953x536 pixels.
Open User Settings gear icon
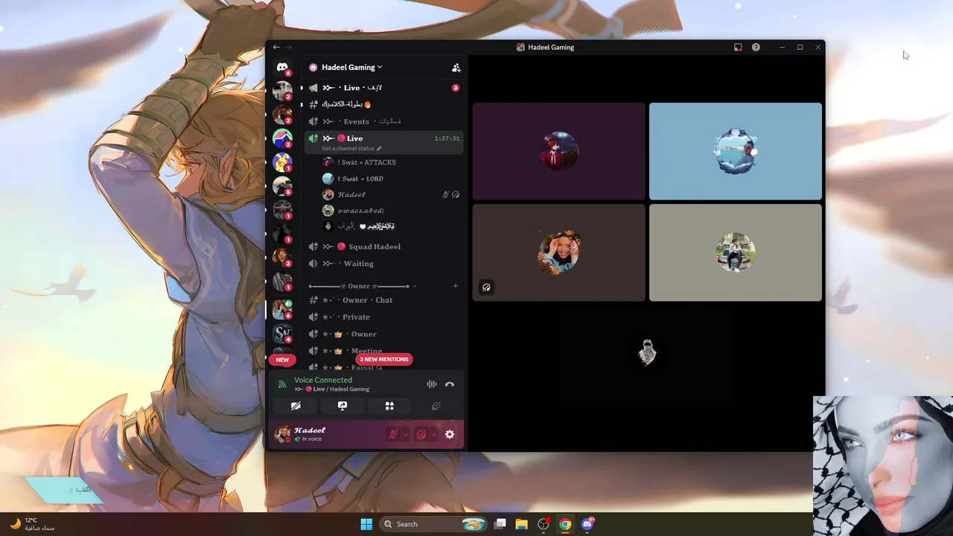450,434
